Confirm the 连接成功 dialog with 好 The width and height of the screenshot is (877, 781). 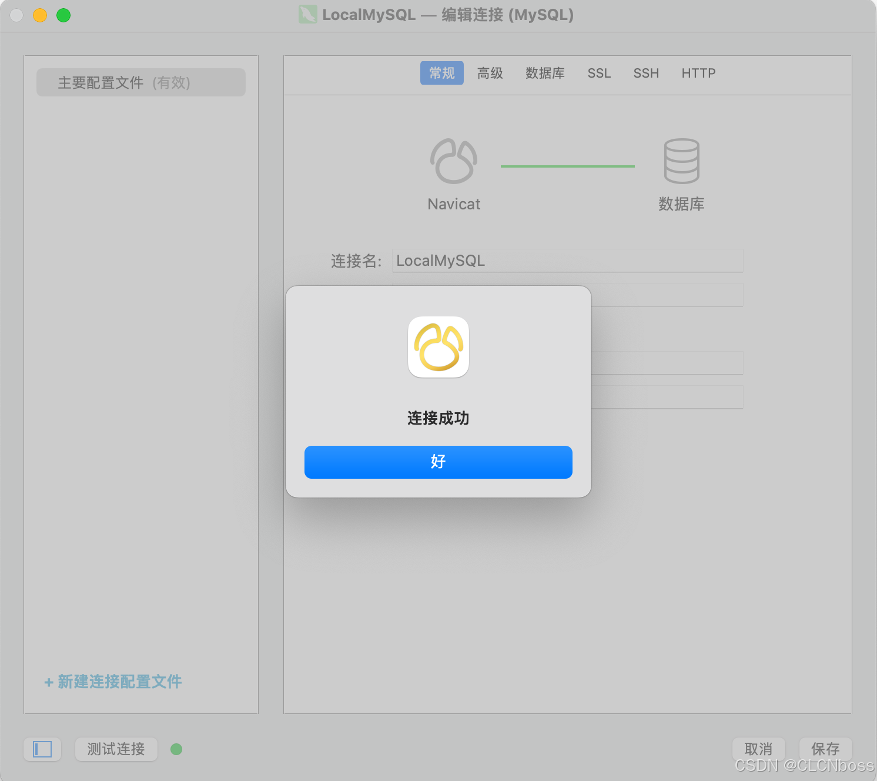coord(438,462)
